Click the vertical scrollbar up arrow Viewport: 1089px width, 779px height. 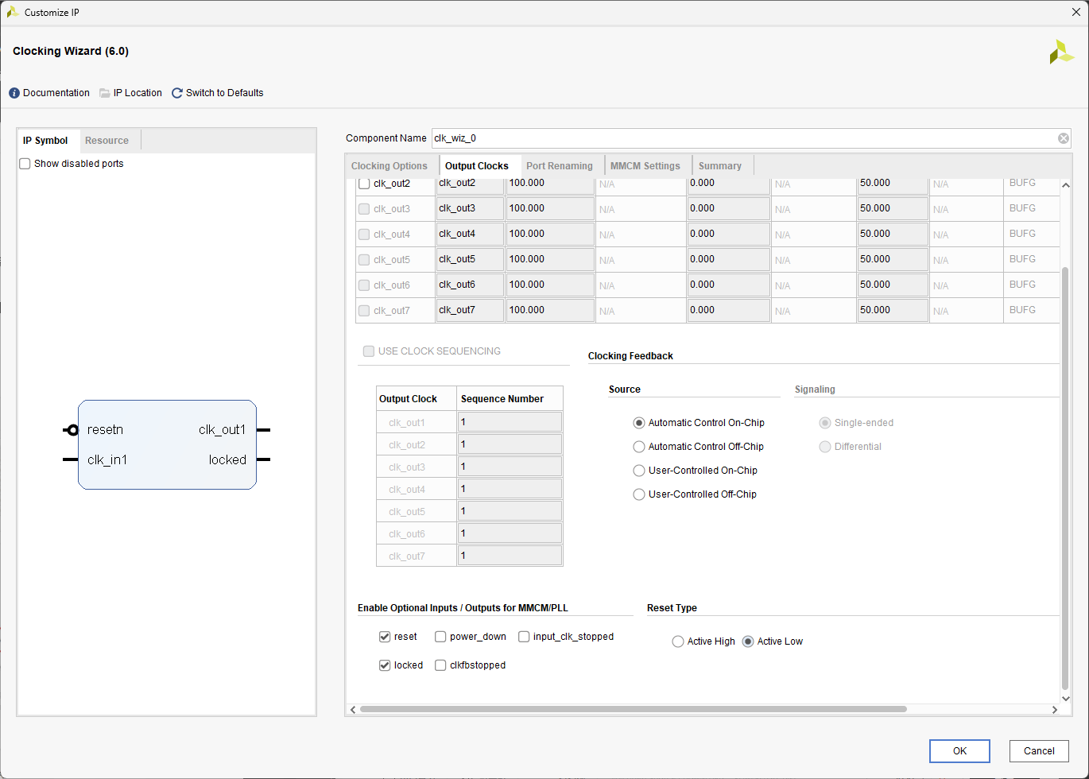click(1066, 185)
